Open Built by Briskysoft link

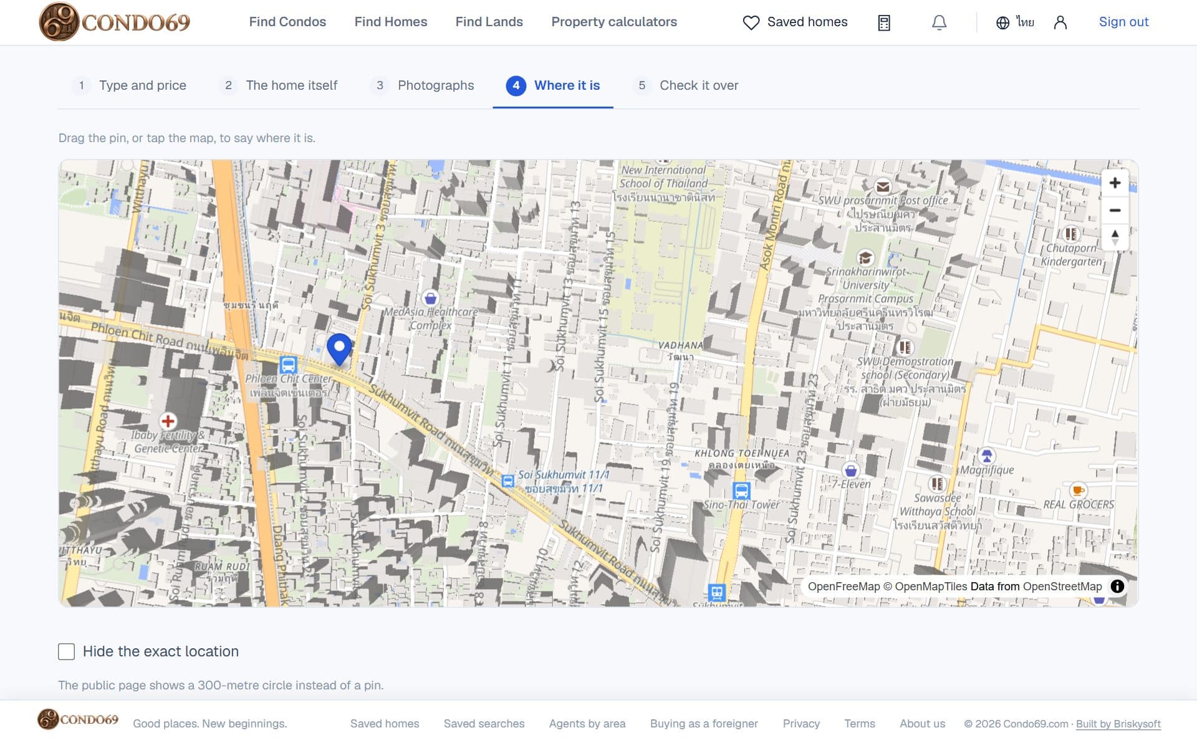1118,724
